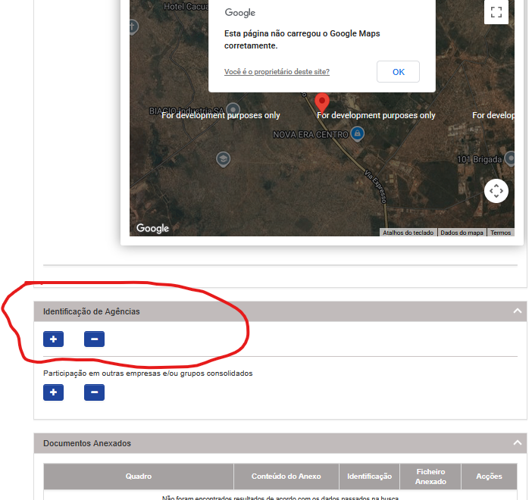Remove a Participação em outras empresas entry
Screen dimensions: 532x500
tap(94, 392)
